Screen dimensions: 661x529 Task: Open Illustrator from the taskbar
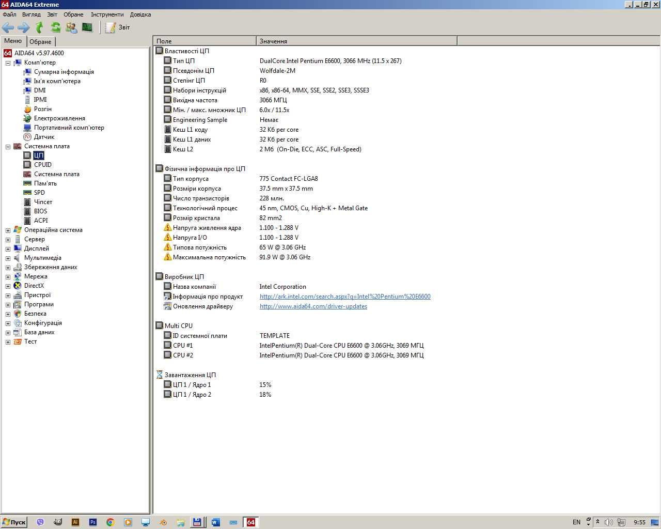[x=75, y=522]
